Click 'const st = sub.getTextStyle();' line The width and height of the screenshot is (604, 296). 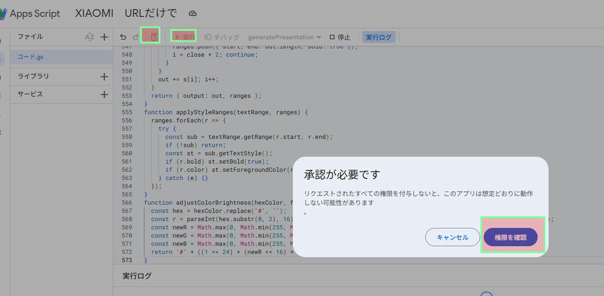coord(218,153)
